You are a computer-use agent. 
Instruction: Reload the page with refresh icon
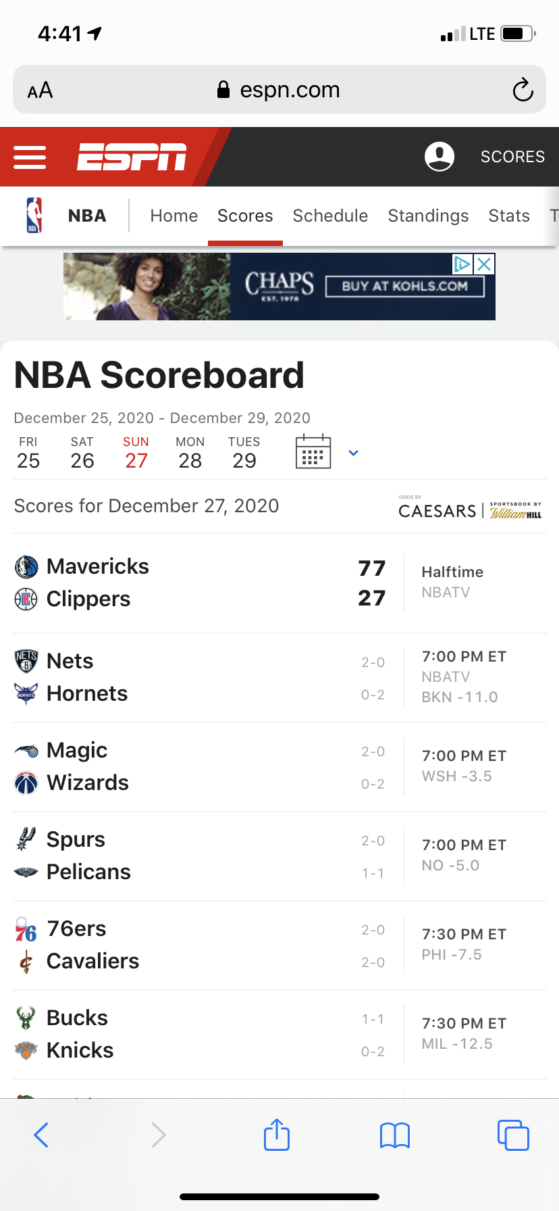523,89
